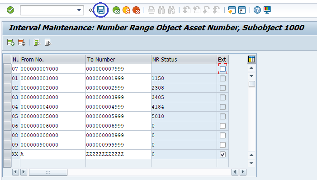Click the Ext column header
317x180 pixels.
222,59
